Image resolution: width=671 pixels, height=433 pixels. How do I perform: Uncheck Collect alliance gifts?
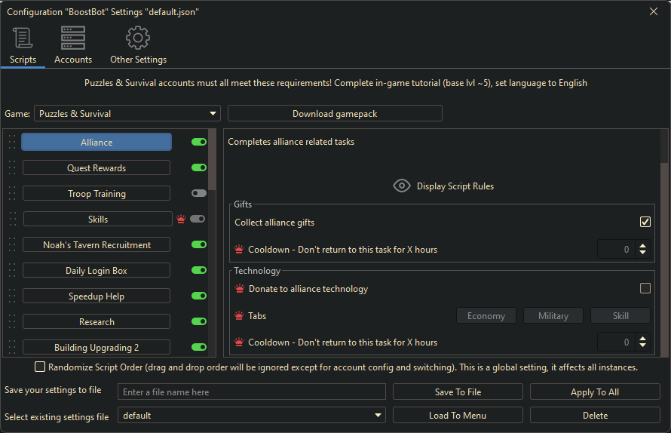click(645, 222)
